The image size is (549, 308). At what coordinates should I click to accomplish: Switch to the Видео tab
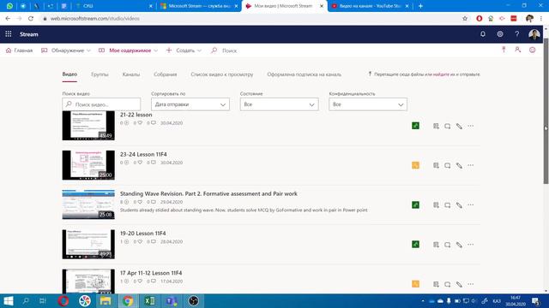69,74
